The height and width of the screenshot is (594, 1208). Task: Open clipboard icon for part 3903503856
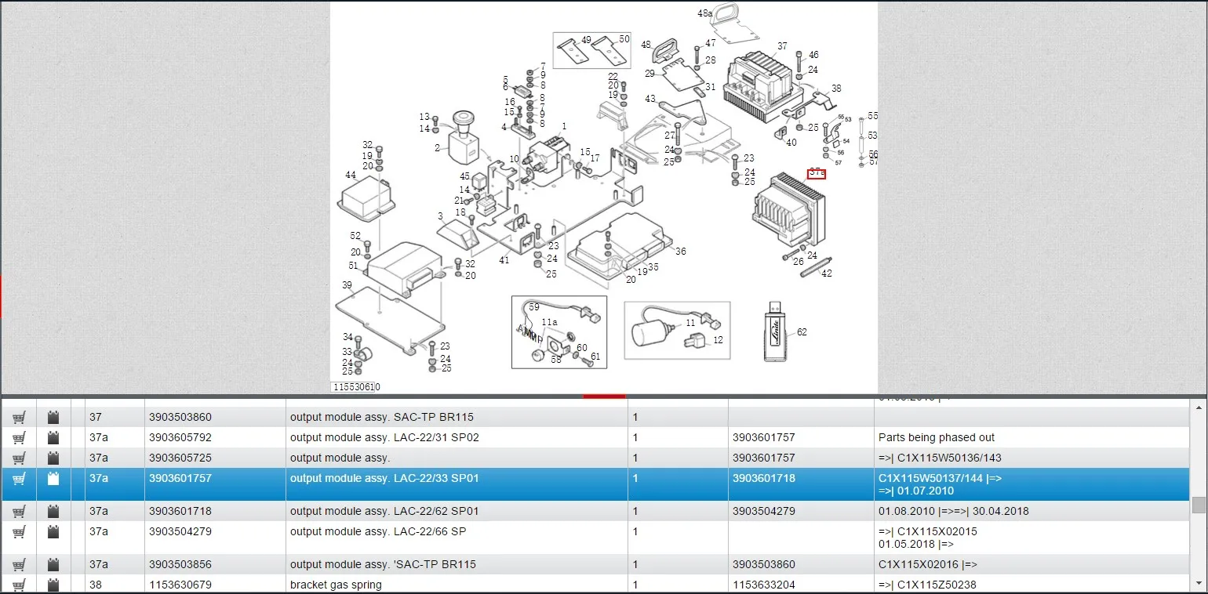53,565
